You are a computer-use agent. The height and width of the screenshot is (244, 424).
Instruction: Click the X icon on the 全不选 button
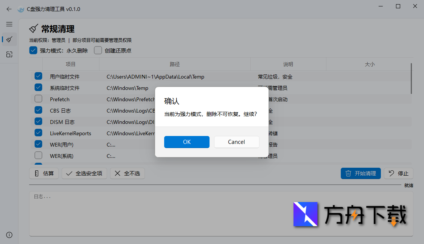pos(117,173)
